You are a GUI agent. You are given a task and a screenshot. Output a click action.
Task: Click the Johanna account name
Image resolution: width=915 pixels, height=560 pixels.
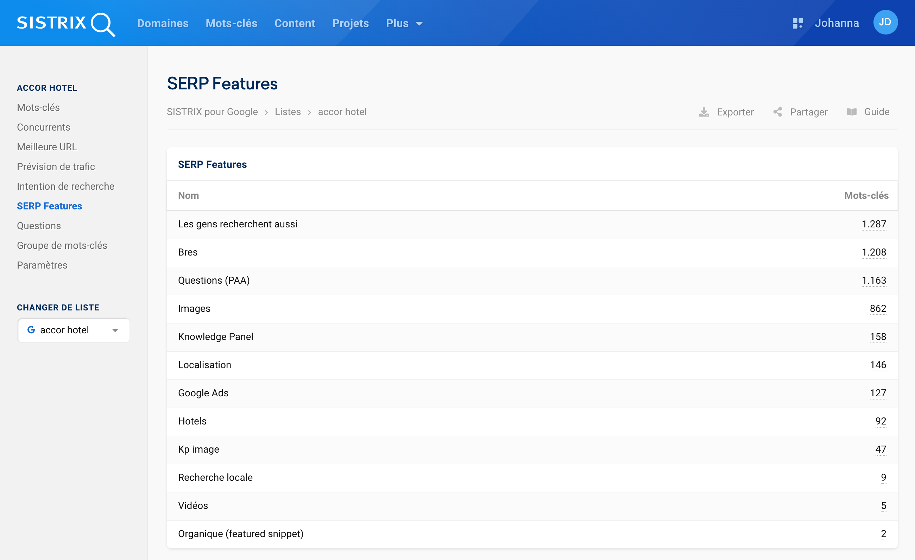click(837, 23)
